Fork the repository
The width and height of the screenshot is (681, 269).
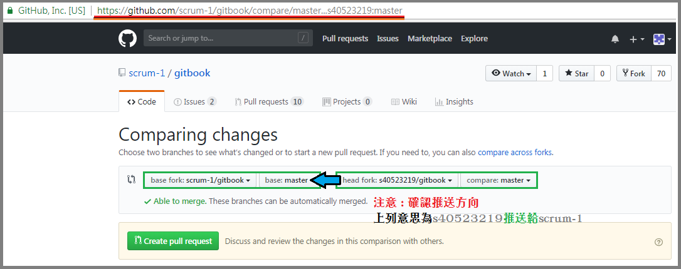(x=634, y=74)
